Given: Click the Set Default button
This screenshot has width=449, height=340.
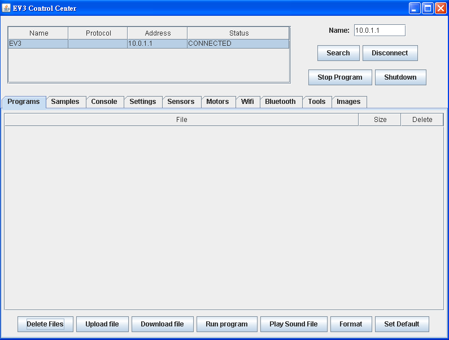Looking at the screenshot, I should tap(402, 324).
